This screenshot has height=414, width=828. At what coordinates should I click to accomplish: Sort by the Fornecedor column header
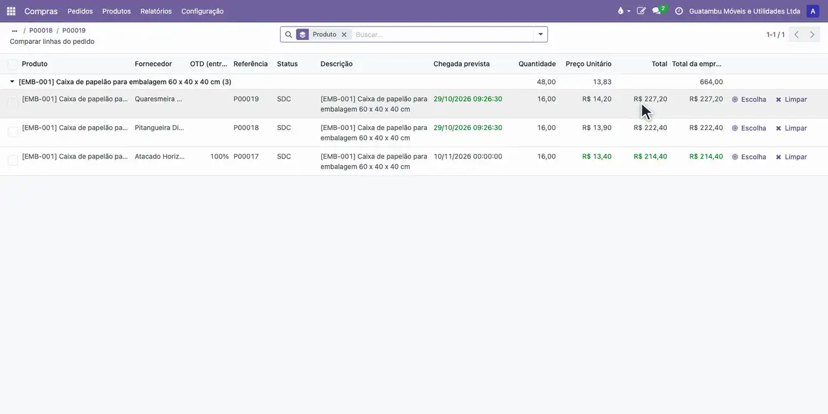click(x=153, y=64)
